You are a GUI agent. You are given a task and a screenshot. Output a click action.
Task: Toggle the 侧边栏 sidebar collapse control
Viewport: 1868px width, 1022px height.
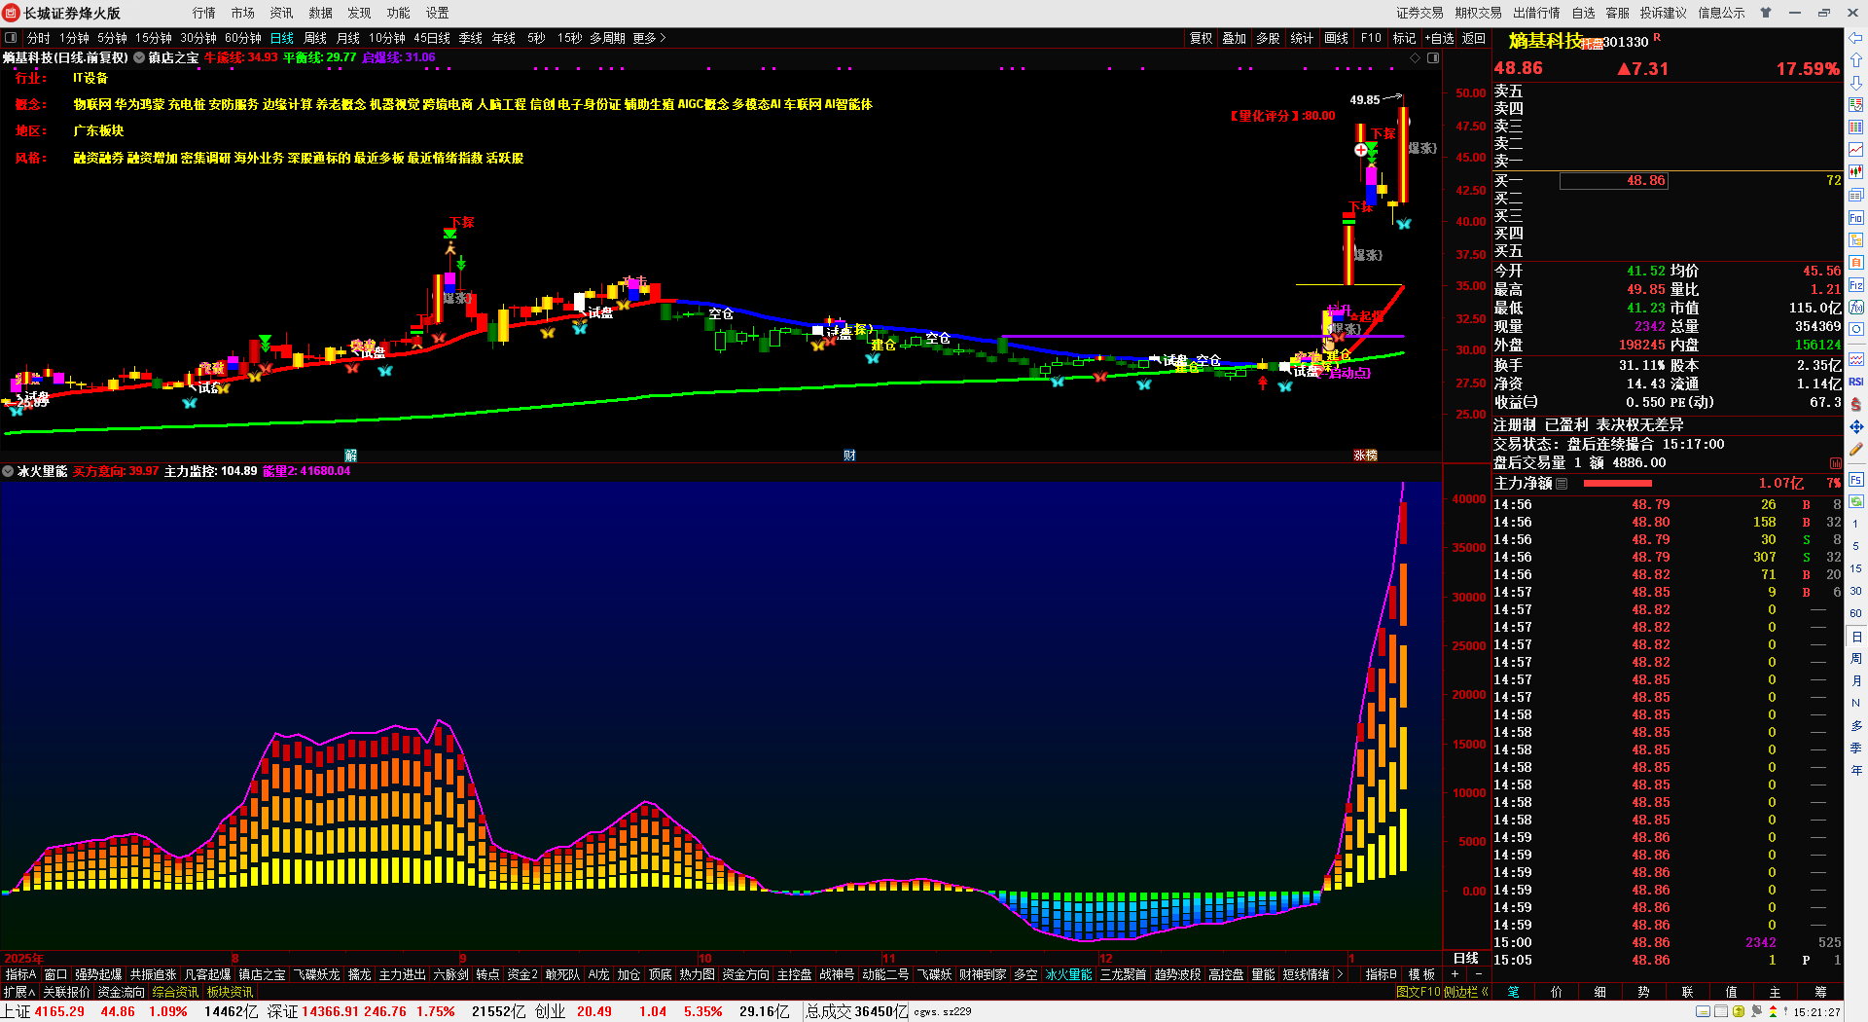(x=1466, y=992)
